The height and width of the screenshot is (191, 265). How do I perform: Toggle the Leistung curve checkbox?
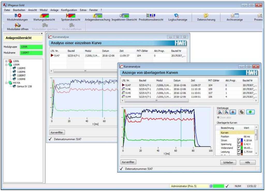point(239,152)
